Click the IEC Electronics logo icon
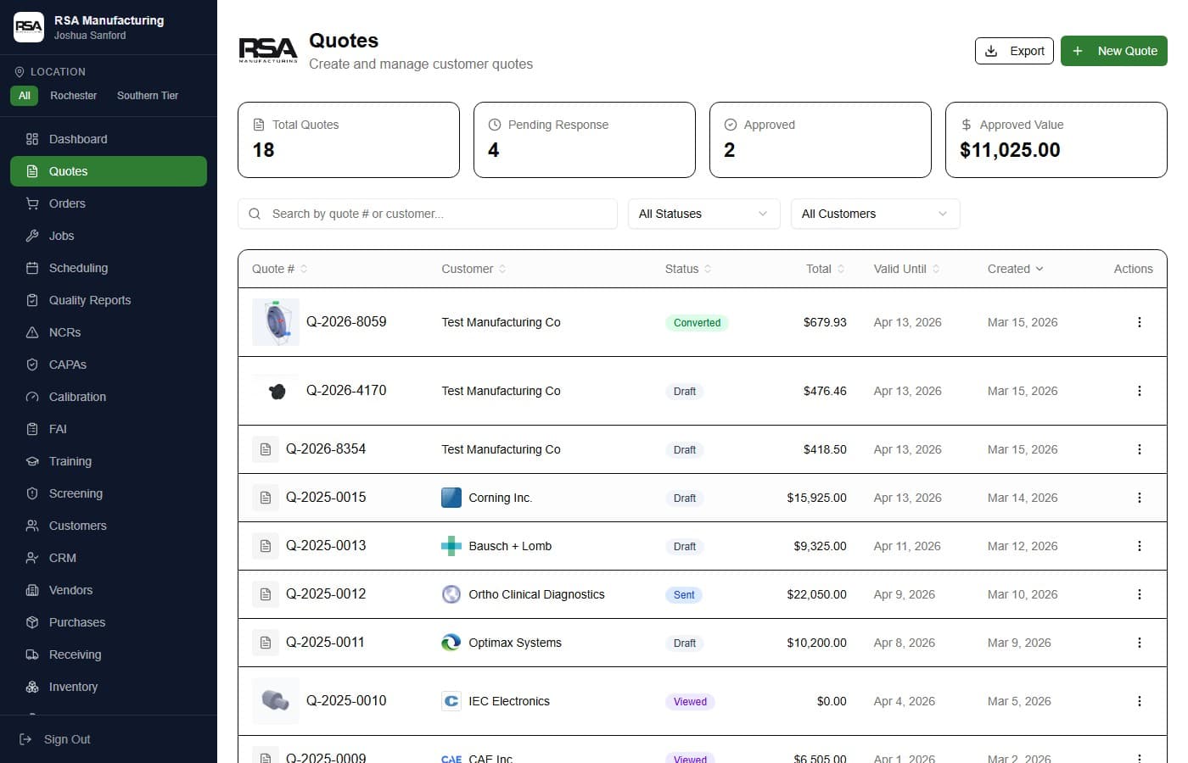Viewport: 1188px width, 763px height. [x=451, y=701]
